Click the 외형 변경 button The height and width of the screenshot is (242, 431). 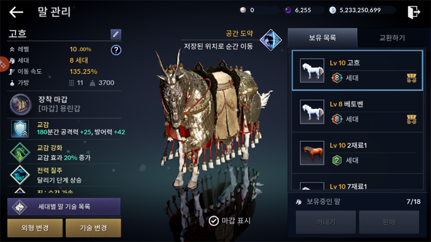click(35, 227)
